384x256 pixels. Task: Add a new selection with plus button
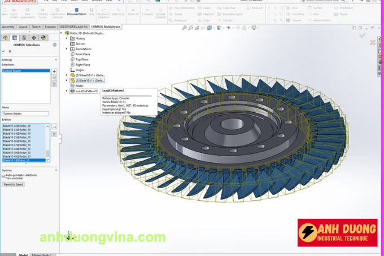click(54, 72)
